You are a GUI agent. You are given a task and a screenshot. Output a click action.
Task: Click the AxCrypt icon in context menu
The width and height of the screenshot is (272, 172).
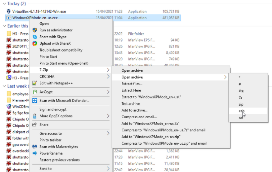[35, 92]
